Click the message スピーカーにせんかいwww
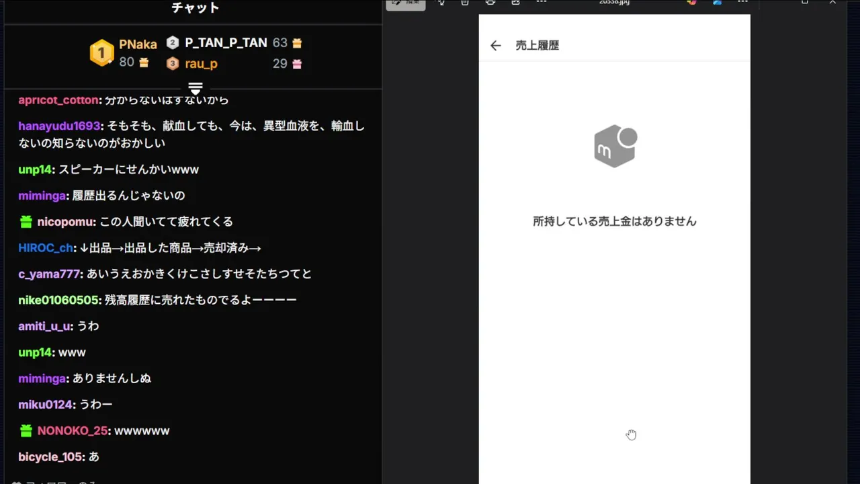 click(x=128, y=170)
